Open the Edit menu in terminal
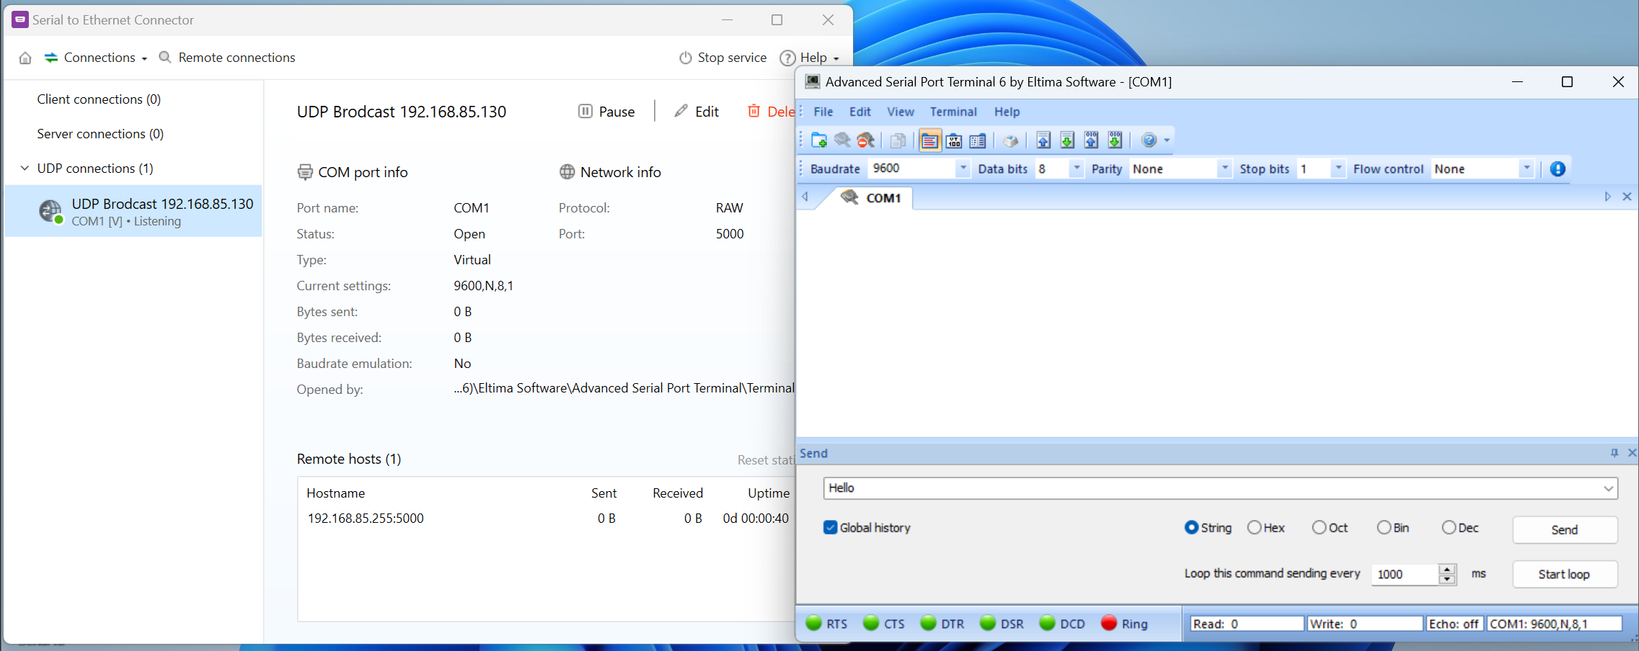 pos(860,112)
